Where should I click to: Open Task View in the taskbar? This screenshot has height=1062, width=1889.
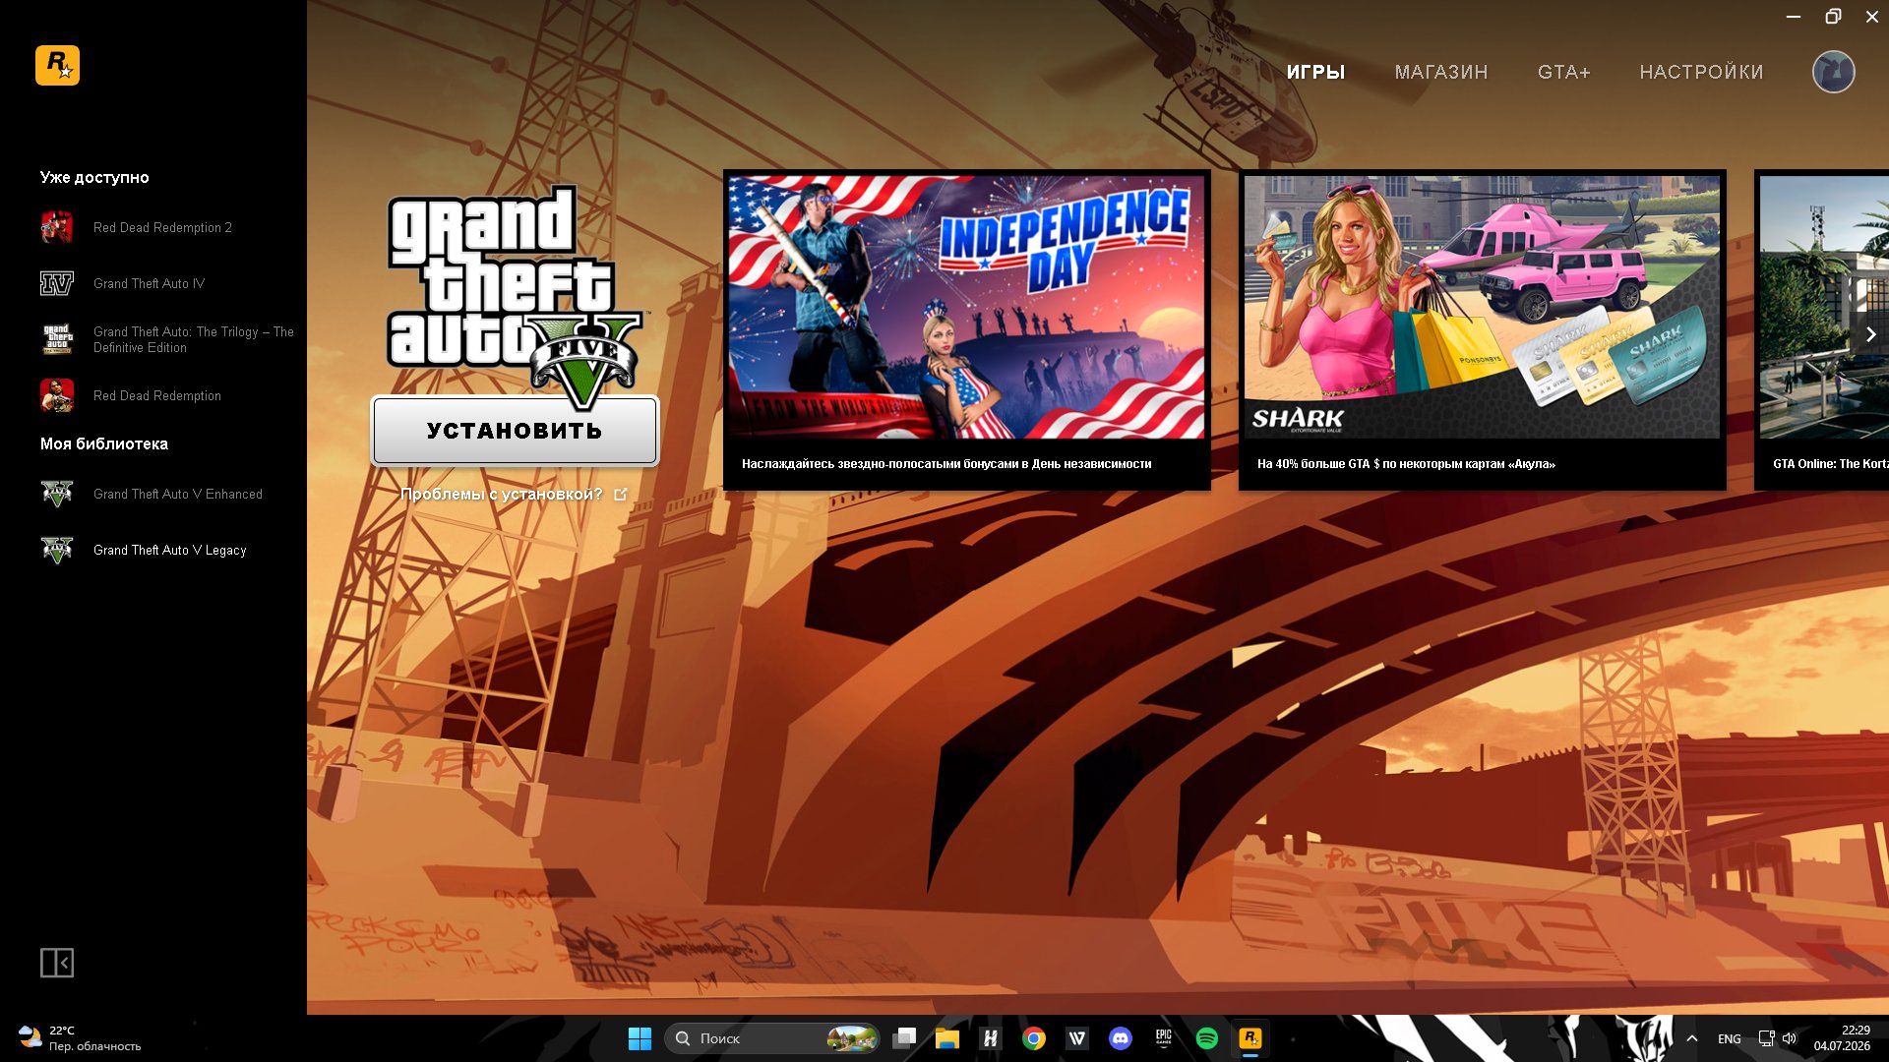904,1038
